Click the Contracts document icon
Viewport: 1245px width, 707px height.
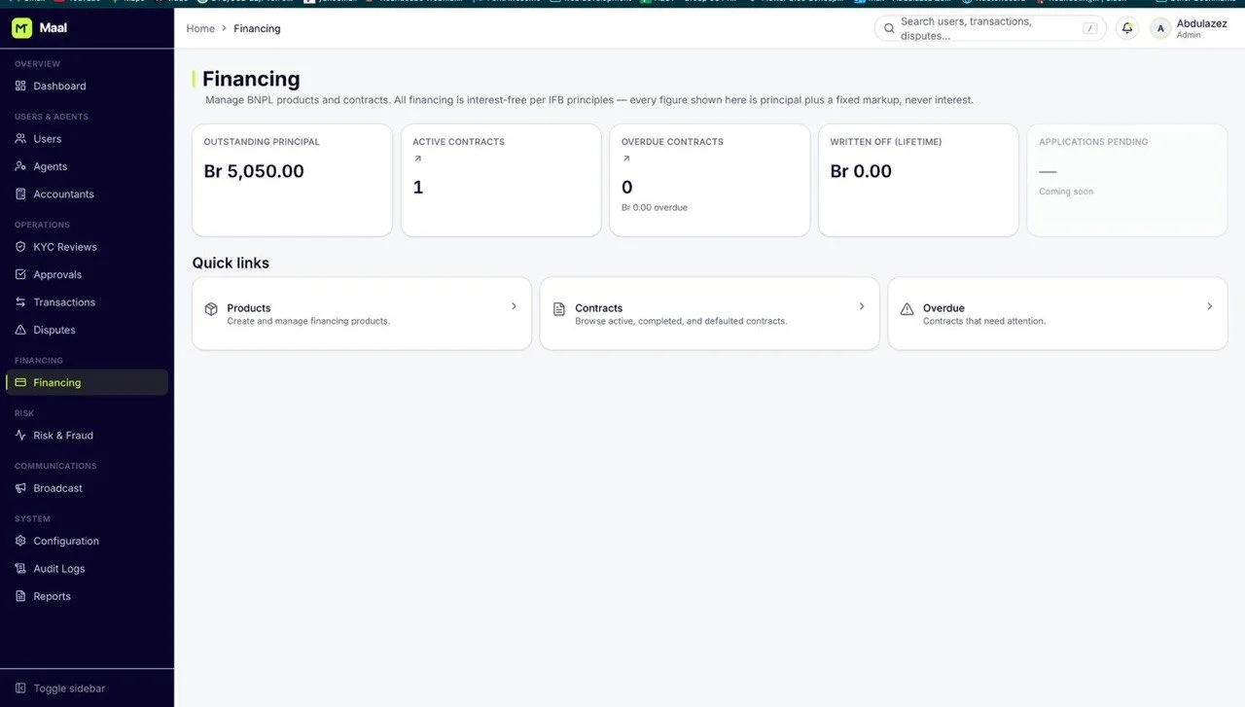tap(559, 309)
